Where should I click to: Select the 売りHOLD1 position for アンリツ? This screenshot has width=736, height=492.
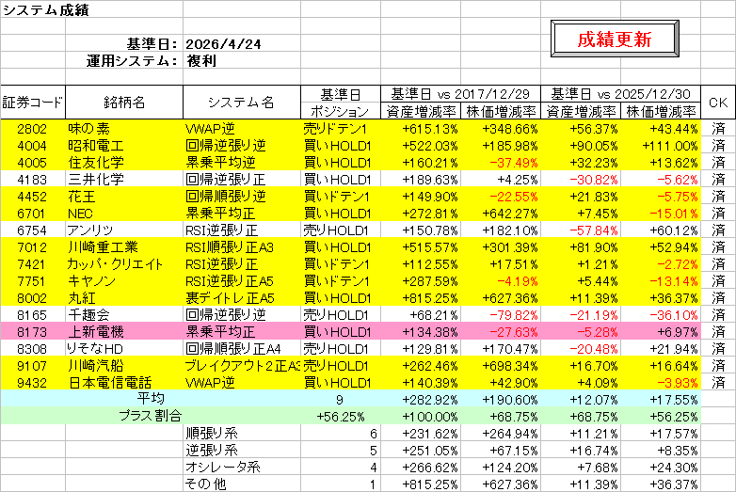(341, 230)
